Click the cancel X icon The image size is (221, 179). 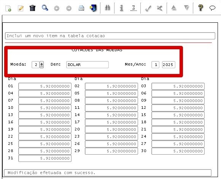click(159, 8)
